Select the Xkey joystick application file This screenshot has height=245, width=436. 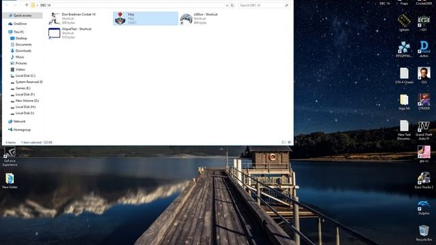point(145,18)
